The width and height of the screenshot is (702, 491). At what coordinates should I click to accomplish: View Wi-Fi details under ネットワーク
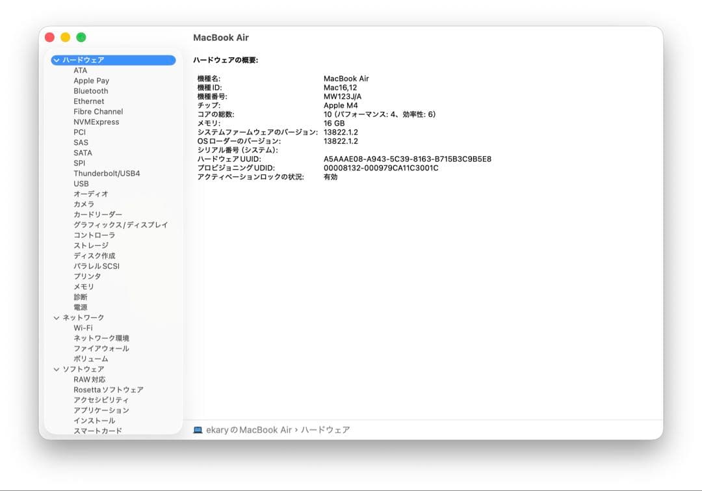coord(83,327)
